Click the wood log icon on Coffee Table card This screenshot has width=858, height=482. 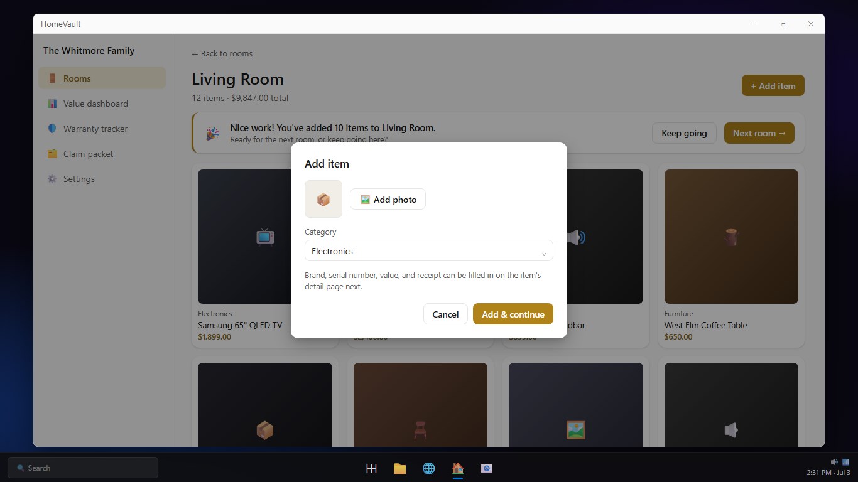(731, 237)
